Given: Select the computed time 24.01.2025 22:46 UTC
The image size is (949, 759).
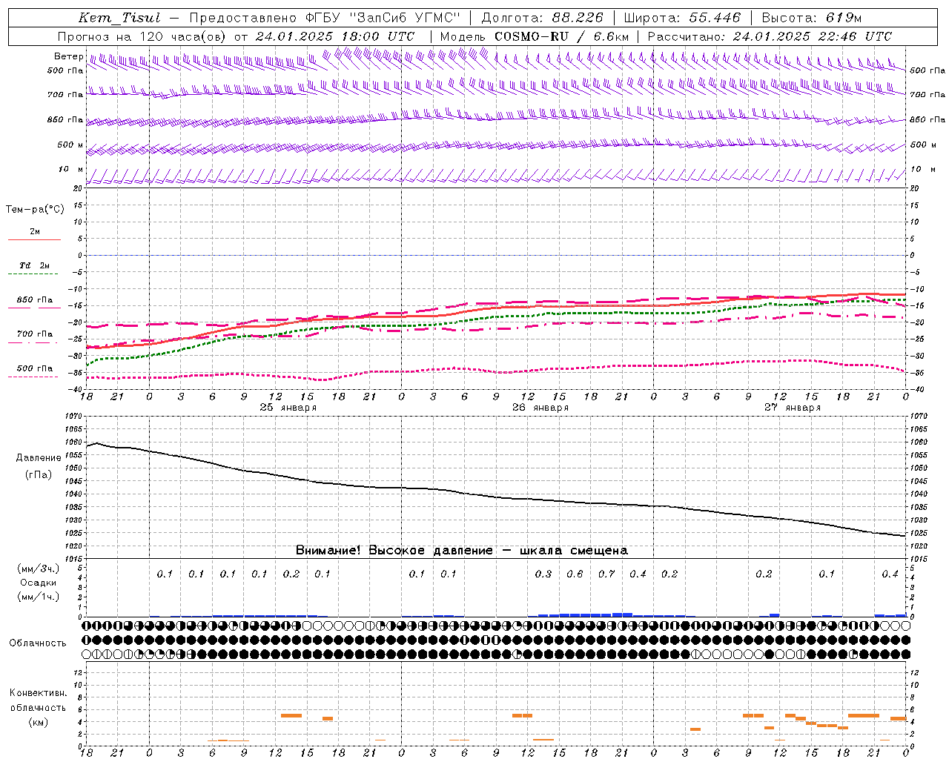Looking at the screenshot, I should pyautogui.click(x=813, y=36).
